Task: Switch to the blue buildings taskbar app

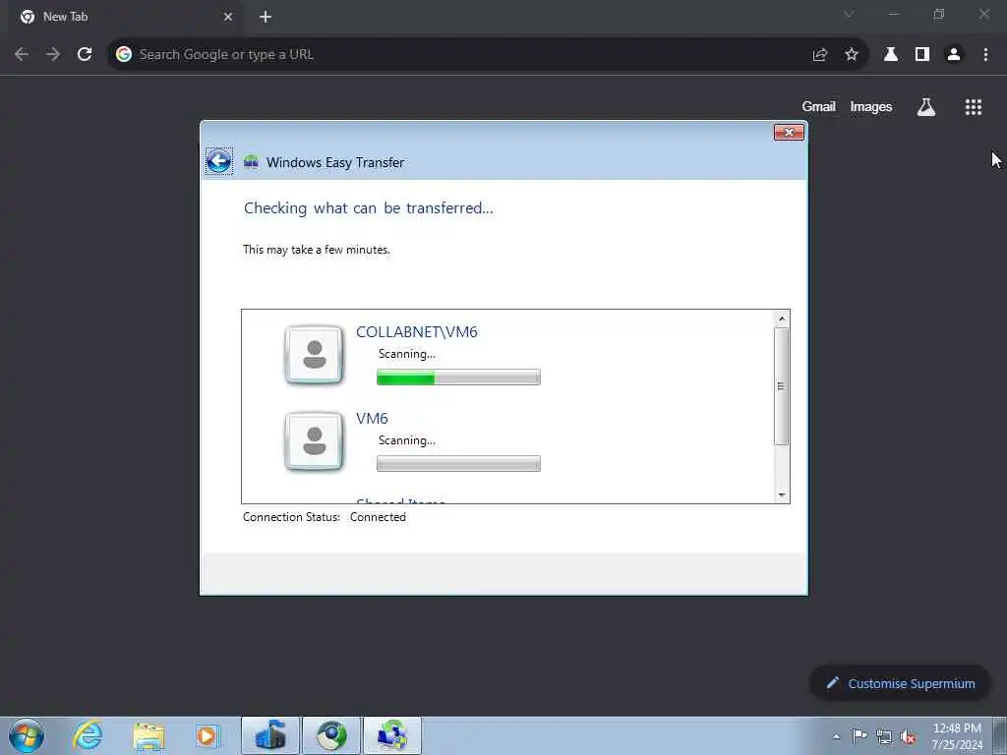Action: [x=270, y=735]
